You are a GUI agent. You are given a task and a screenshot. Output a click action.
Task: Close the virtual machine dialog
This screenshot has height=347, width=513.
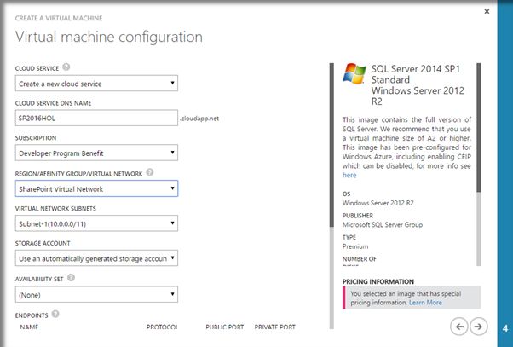pyautogui.click(x=487, y=12)
